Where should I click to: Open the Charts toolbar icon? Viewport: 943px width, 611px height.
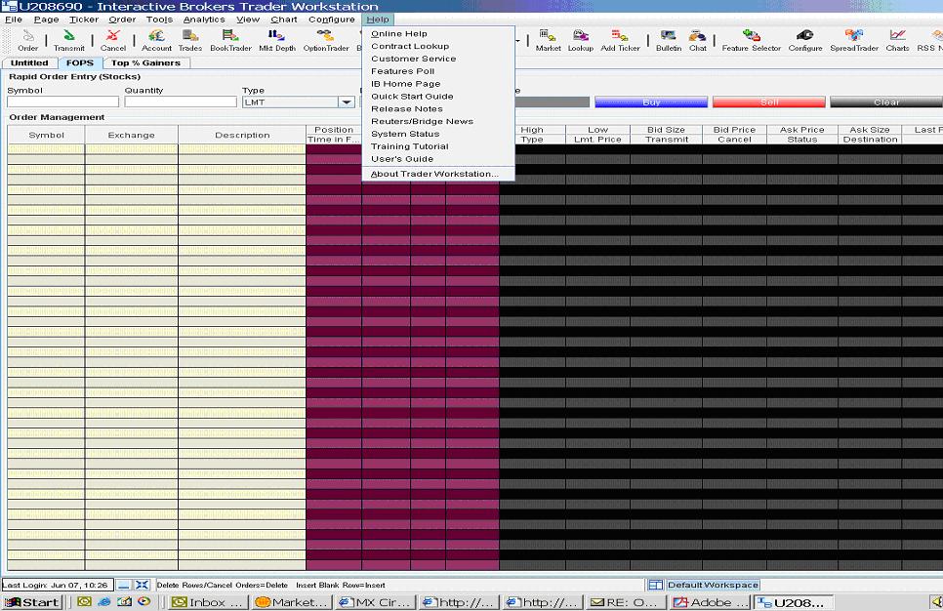(897, 40)
